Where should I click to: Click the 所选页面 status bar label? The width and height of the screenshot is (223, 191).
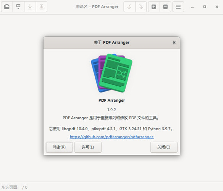click(10, 187)
